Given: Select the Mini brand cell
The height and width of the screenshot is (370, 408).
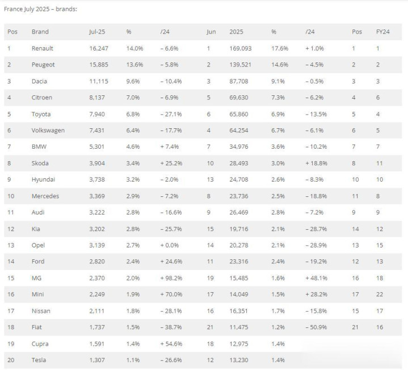Looking at the screenshot, I should pos(37,295).
